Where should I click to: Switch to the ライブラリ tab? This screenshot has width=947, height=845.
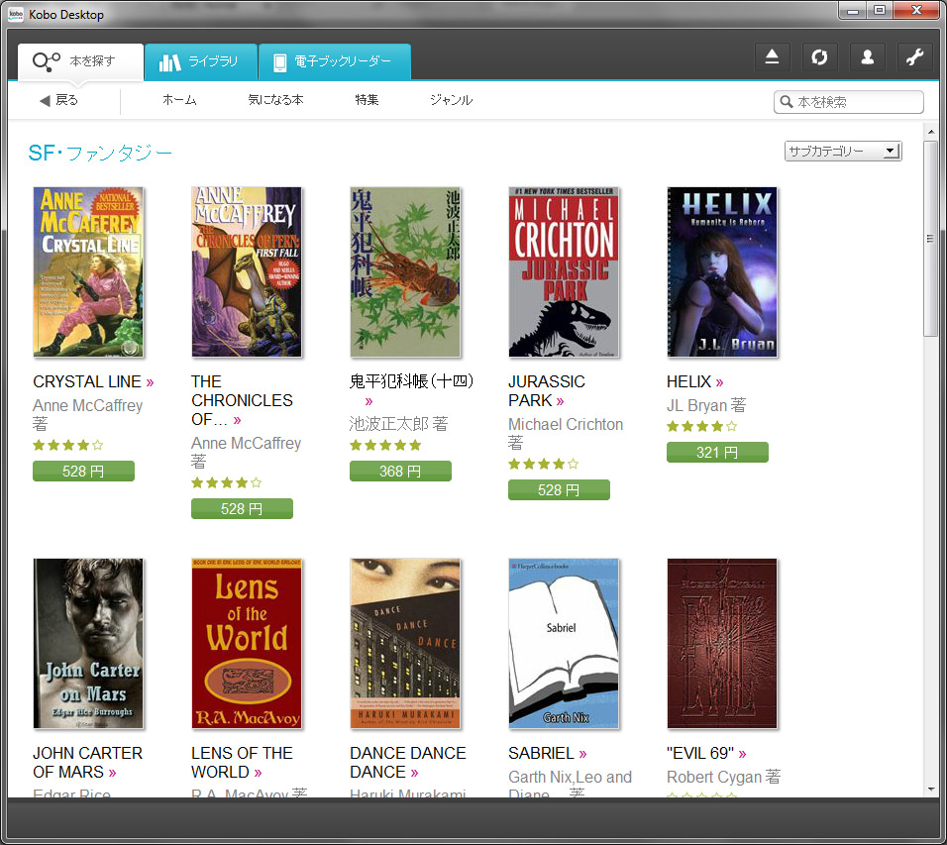pos(201,61)
